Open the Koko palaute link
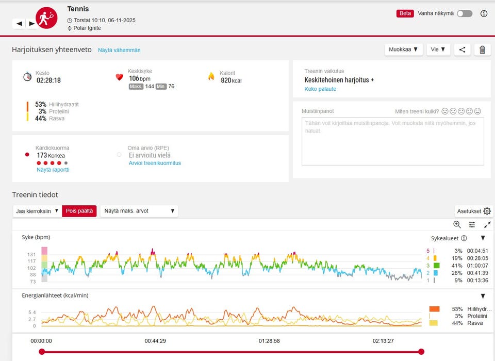The height and width of the screenshot is (361, 495). click(x=320, y=89)
